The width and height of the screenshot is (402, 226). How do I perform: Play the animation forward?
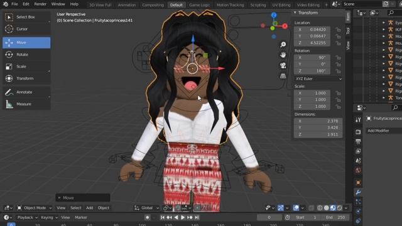pos(183,218)
